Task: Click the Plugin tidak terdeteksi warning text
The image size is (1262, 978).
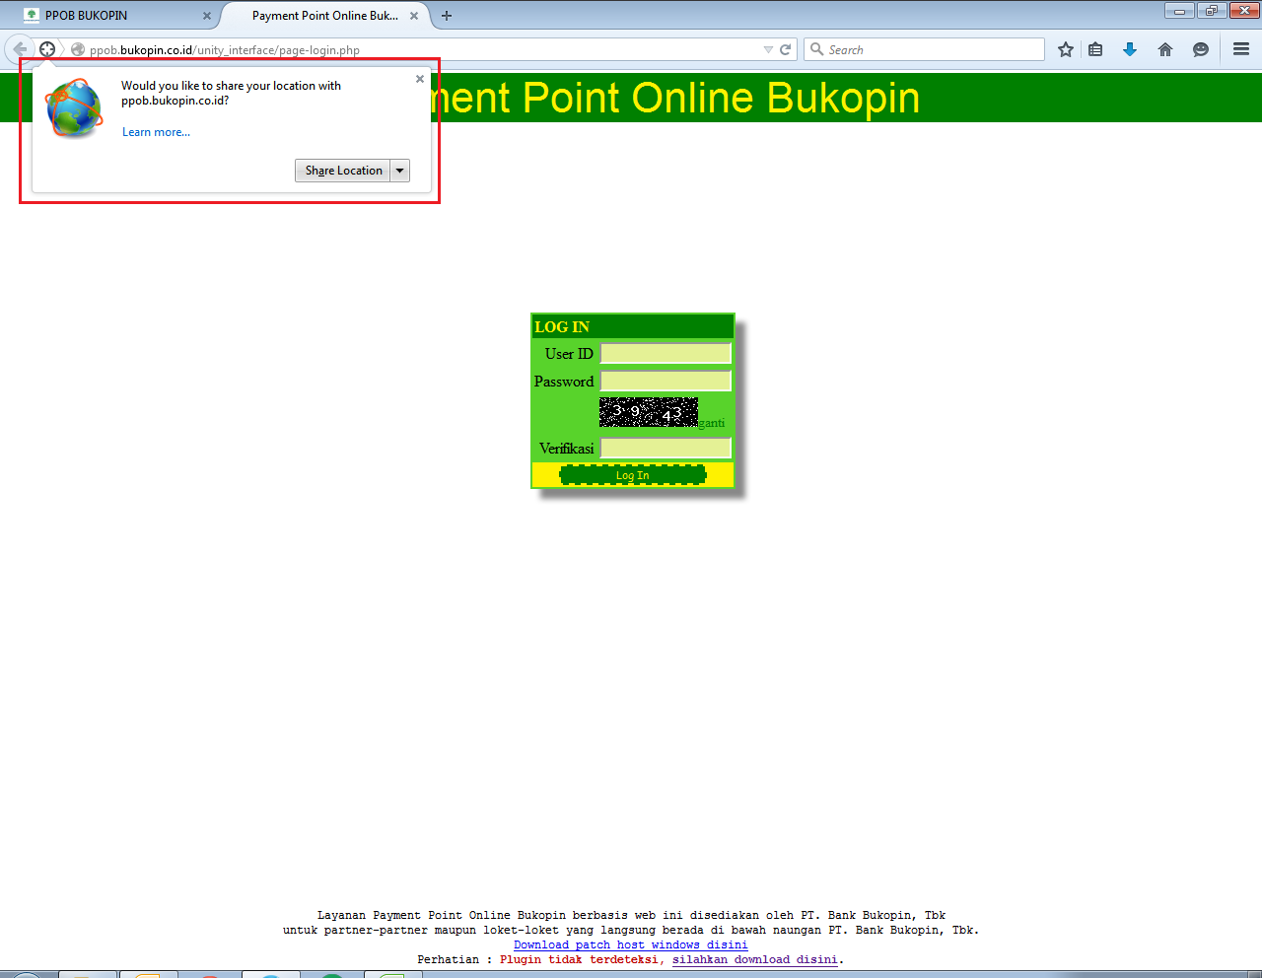Action: [583, 959]
